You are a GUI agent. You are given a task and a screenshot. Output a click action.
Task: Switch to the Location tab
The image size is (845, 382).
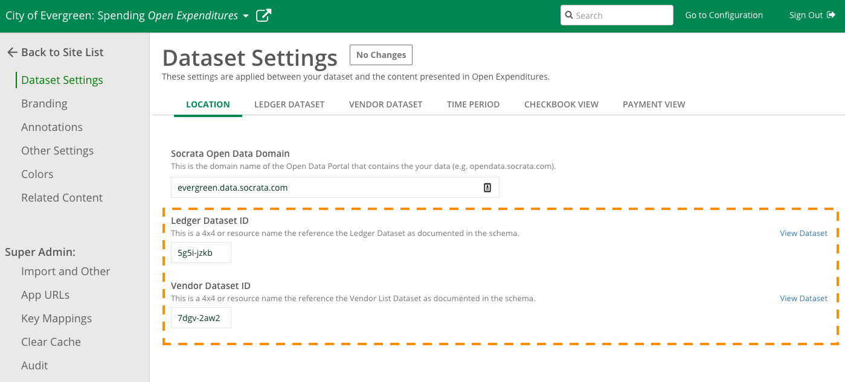(x=208, y=104)
